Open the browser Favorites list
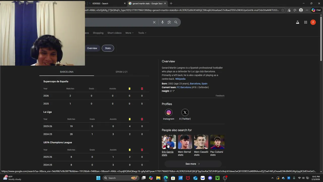This screenshot has height=182, width=323. pyautogui.click(x=295, y=10)
